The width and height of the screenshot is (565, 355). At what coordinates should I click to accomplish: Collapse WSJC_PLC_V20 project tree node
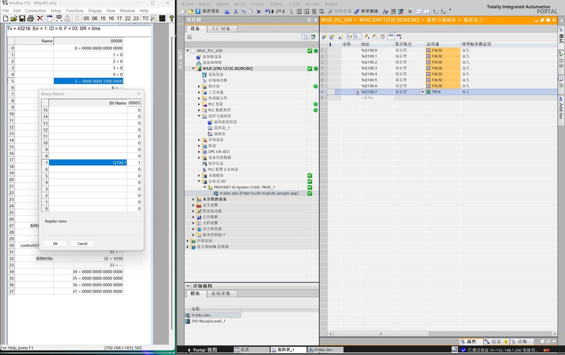click(x=188, y=50)
